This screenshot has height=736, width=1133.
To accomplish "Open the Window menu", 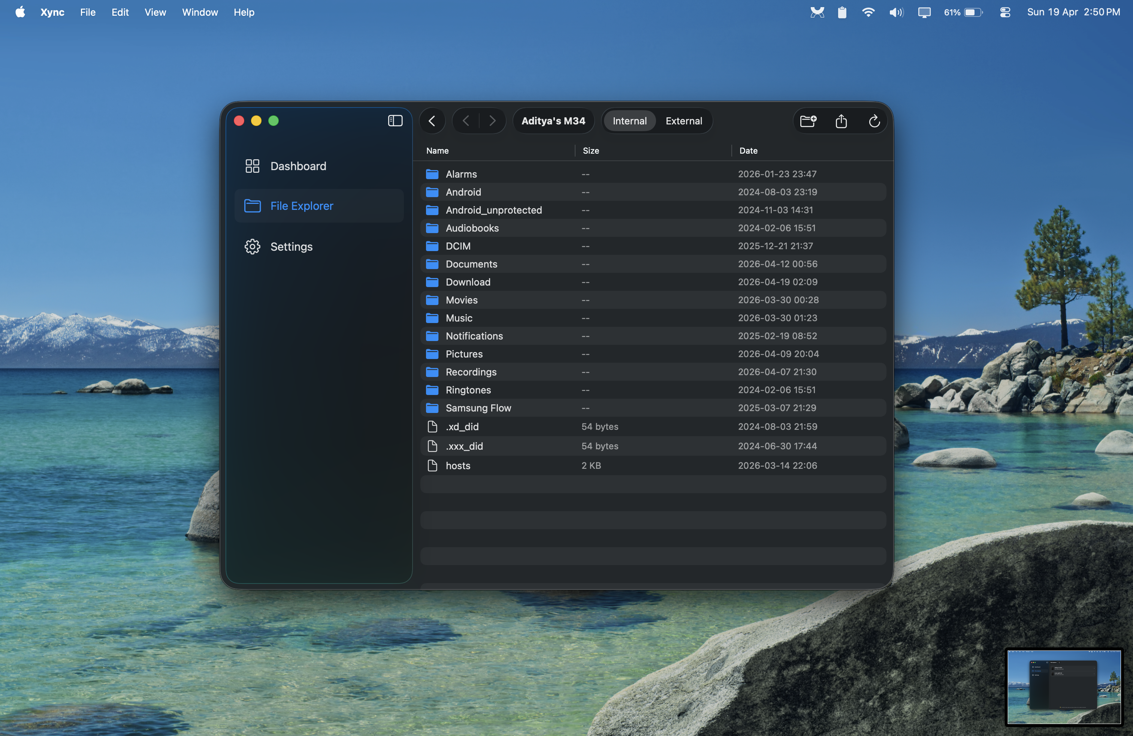I will pyautogui.click(x=200, y=12).
